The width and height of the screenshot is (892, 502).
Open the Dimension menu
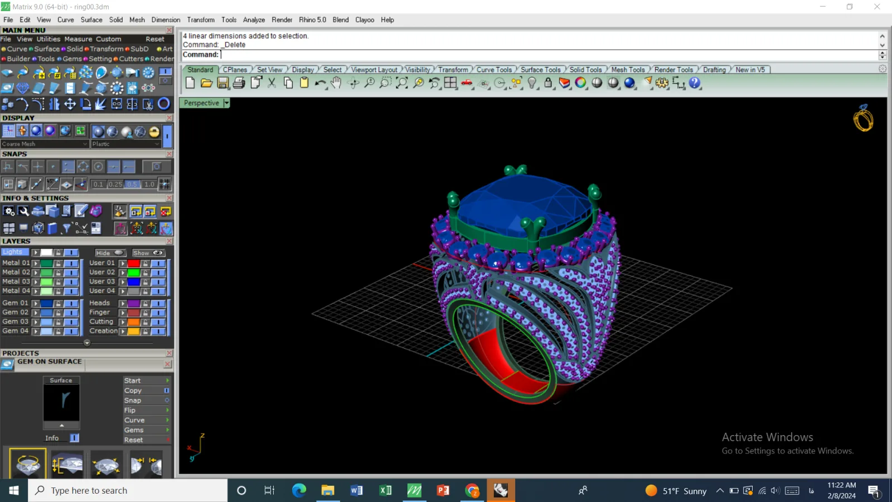(166, 20)
